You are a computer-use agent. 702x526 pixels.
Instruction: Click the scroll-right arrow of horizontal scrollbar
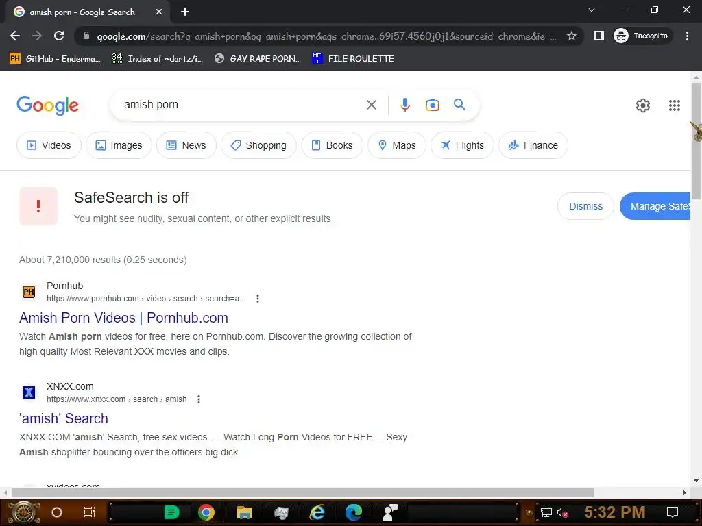point(685,492)
